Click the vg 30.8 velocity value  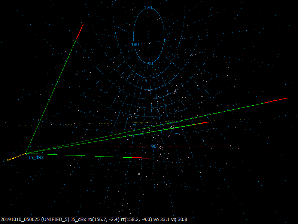click(x=179, y=220)
